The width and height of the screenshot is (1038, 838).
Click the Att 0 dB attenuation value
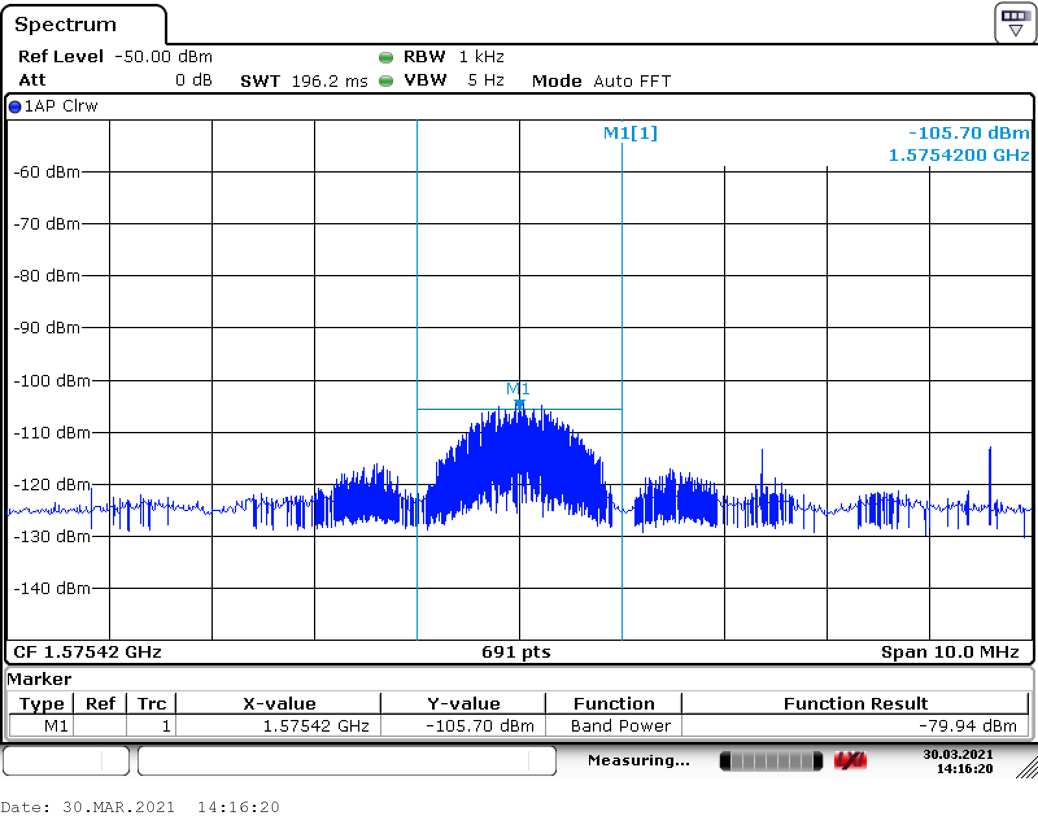[193, 80]
